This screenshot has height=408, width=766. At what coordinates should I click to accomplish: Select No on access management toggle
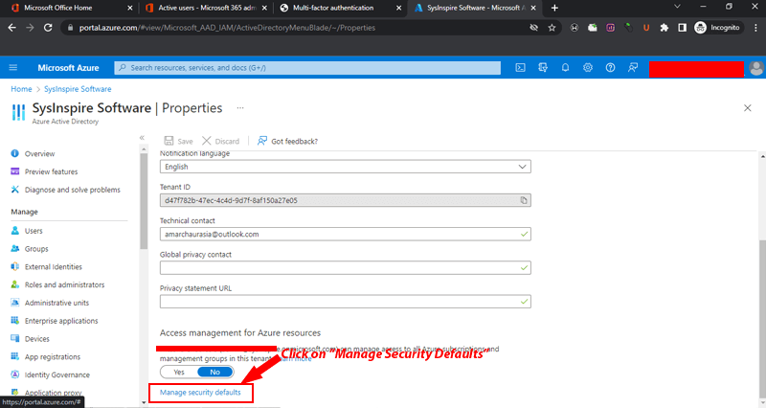point(214,372)
